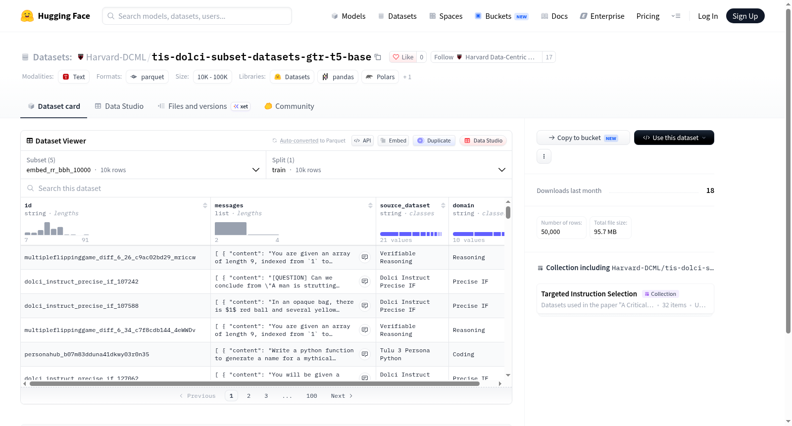Open the extra navigation menu icon
Viewport: 792px width, 426px height.
pos(676,16)
